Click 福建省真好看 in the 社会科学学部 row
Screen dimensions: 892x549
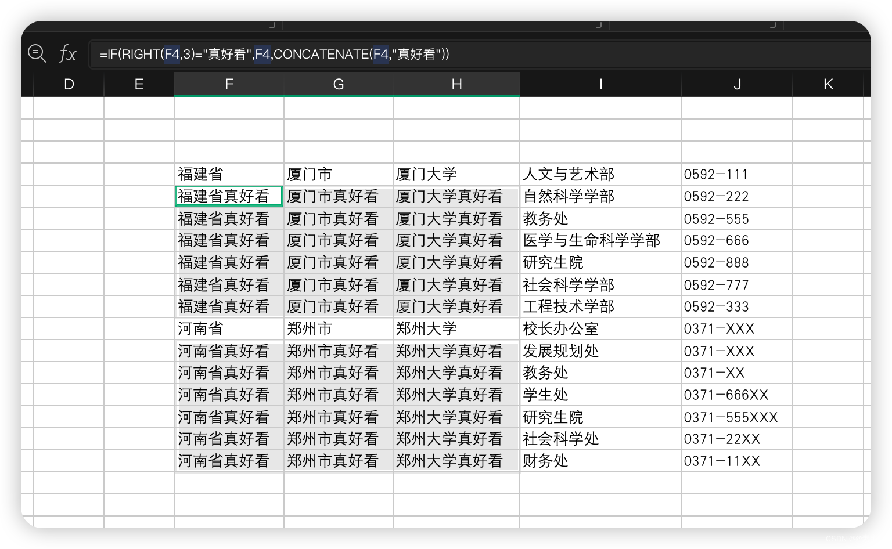[x=229, y=285]
